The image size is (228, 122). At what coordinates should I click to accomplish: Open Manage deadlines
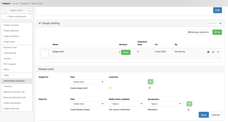pyautogui.click(x=199, y=32)
